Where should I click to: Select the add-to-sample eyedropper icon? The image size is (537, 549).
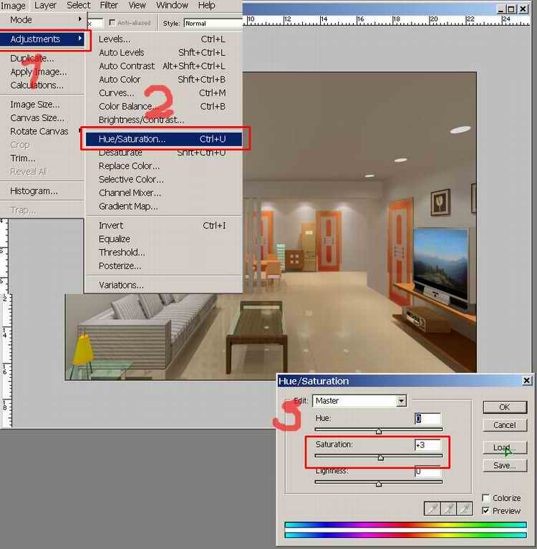(x=448, y=508)
